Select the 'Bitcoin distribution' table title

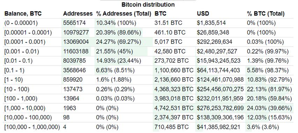point(148,5)
